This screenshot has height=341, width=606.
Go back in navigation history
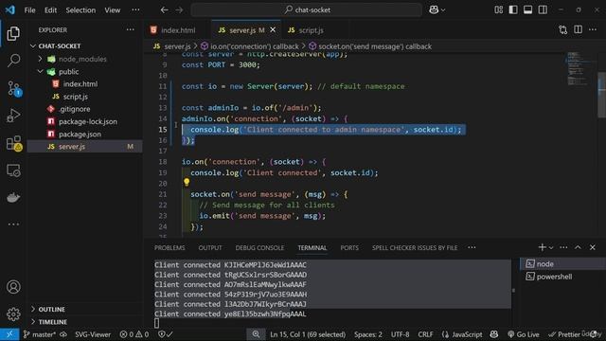(164, 9)
